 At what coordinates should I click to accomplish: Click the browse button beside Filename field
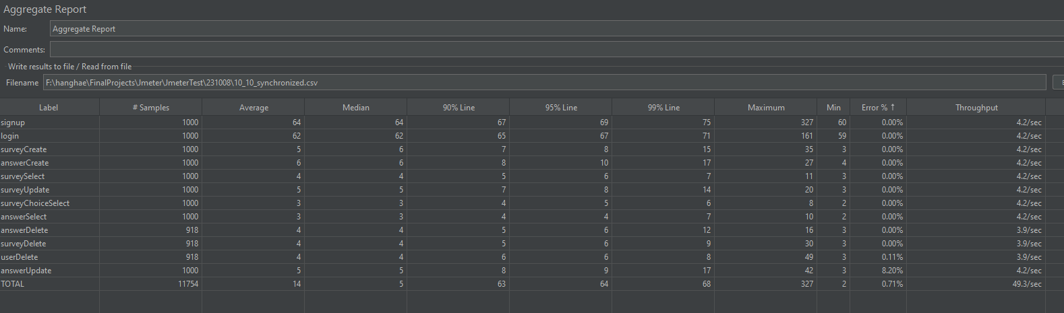tap(1059, 82)
